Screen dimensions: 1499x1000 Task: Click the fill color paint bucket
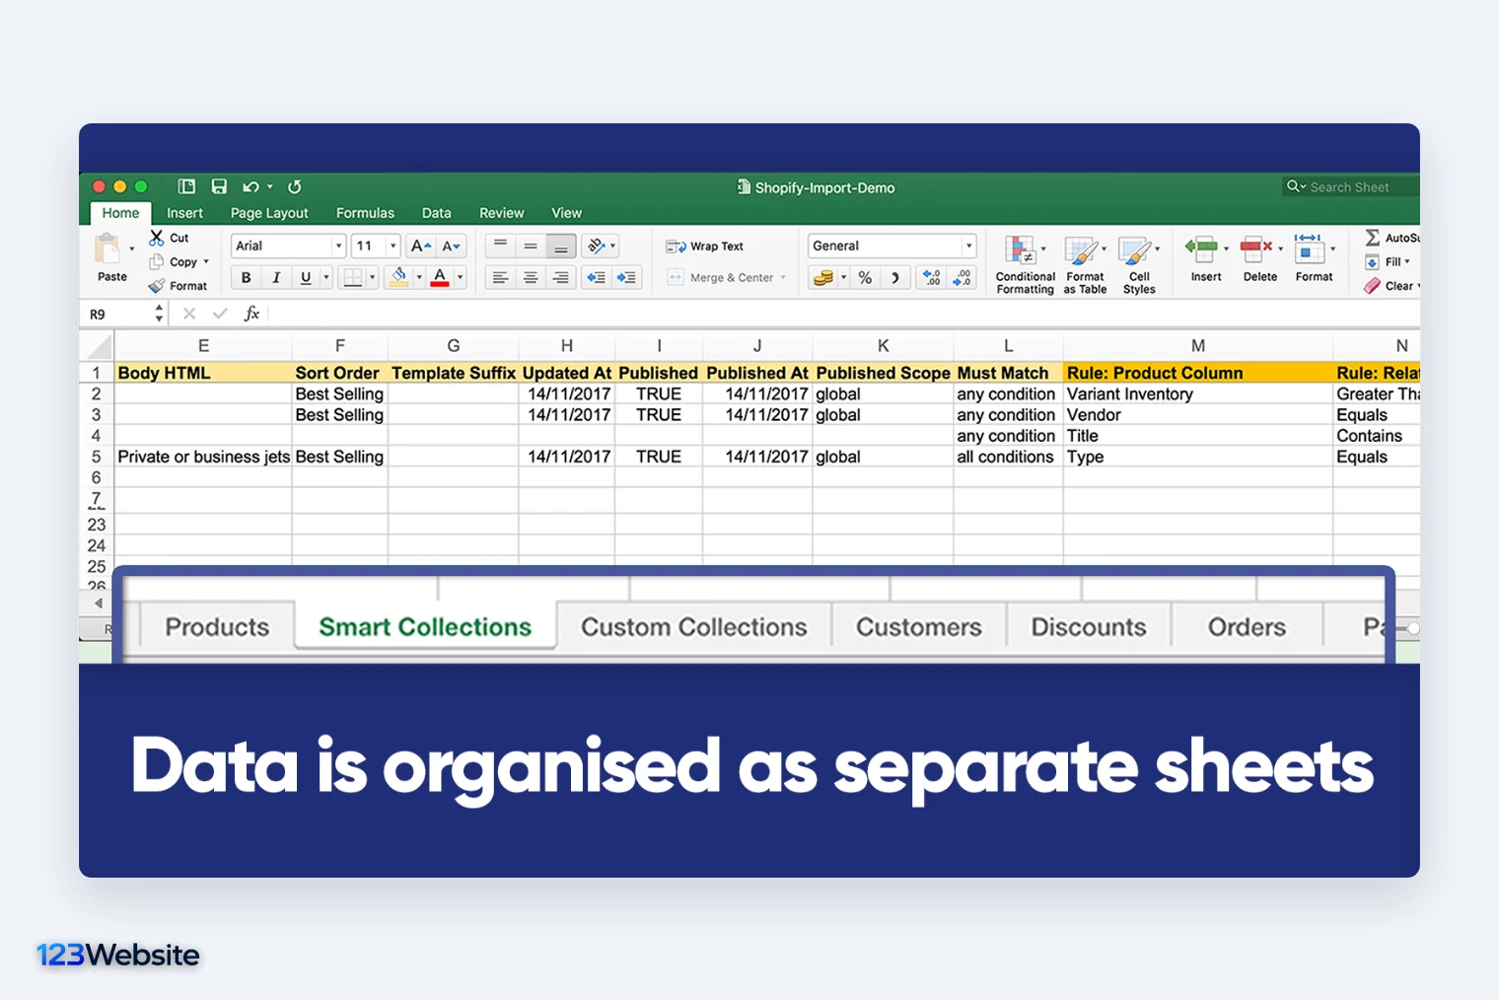click(x=398, y=277)
